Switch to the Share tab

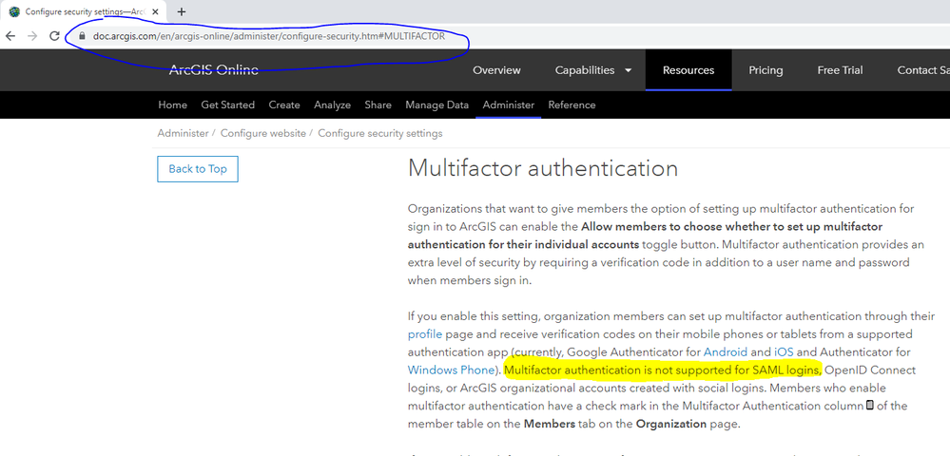point(378,104)
